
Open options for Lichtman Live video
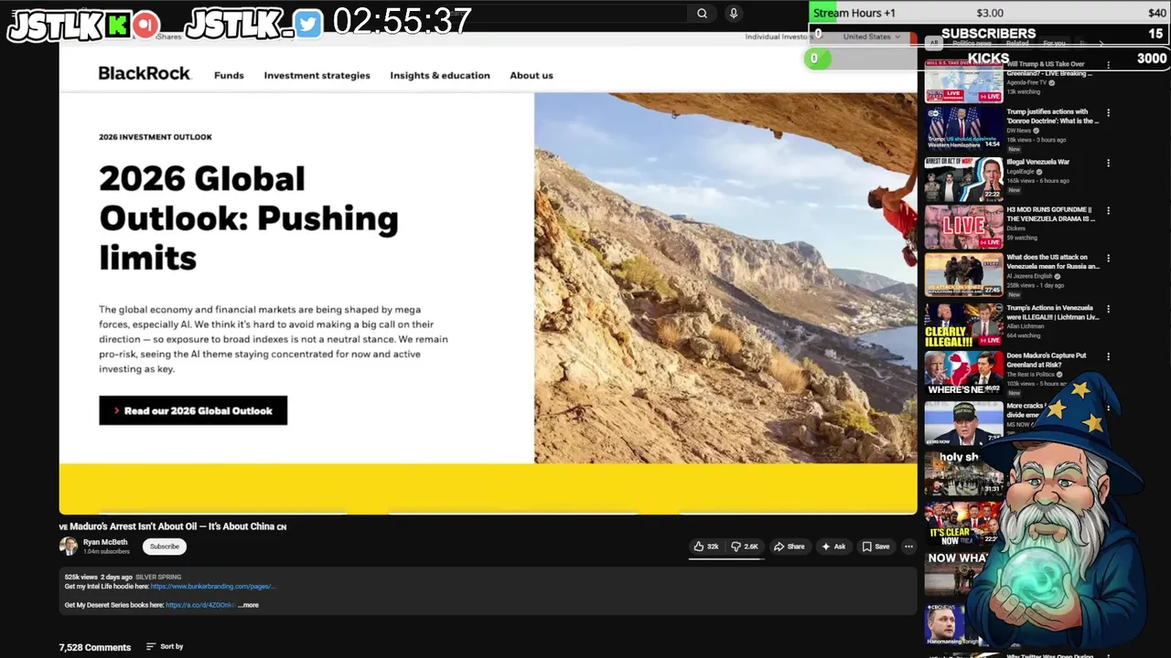click(x=1108, y=309)
